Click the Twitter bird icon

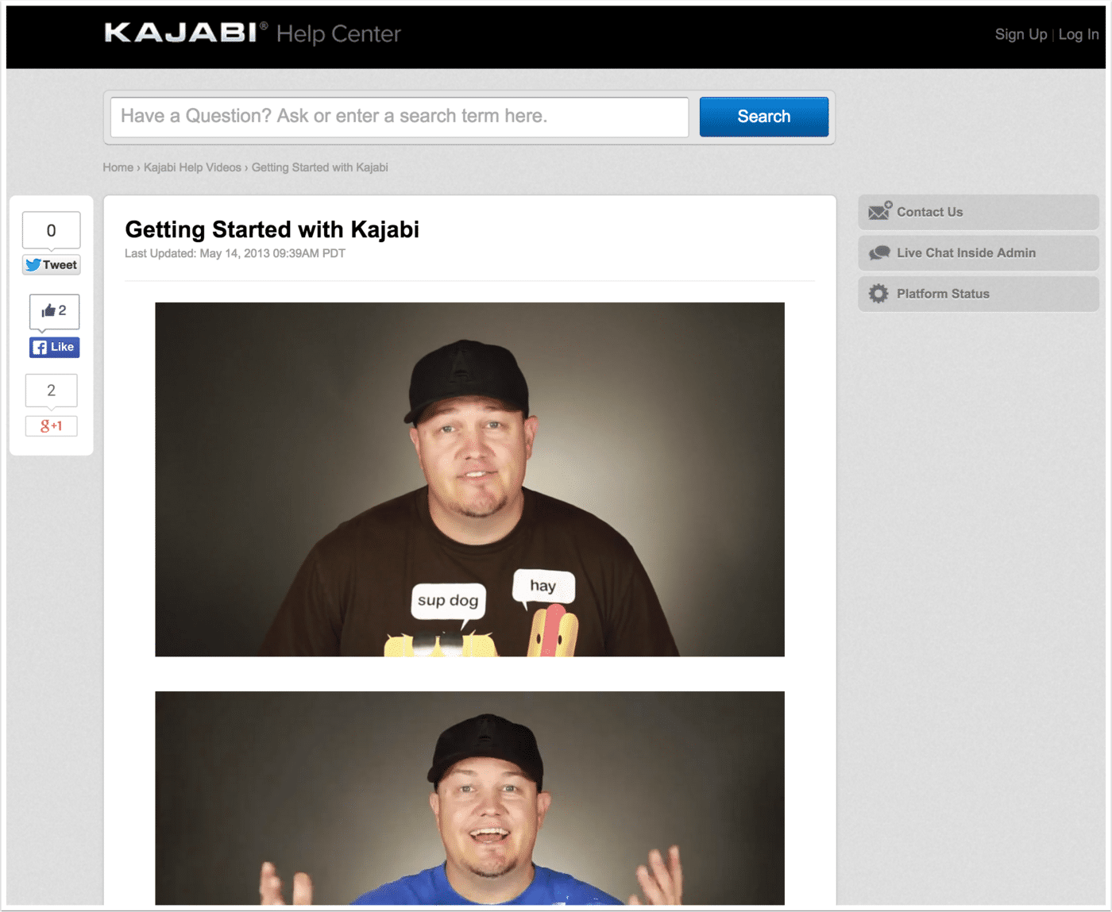pos(33,264)
